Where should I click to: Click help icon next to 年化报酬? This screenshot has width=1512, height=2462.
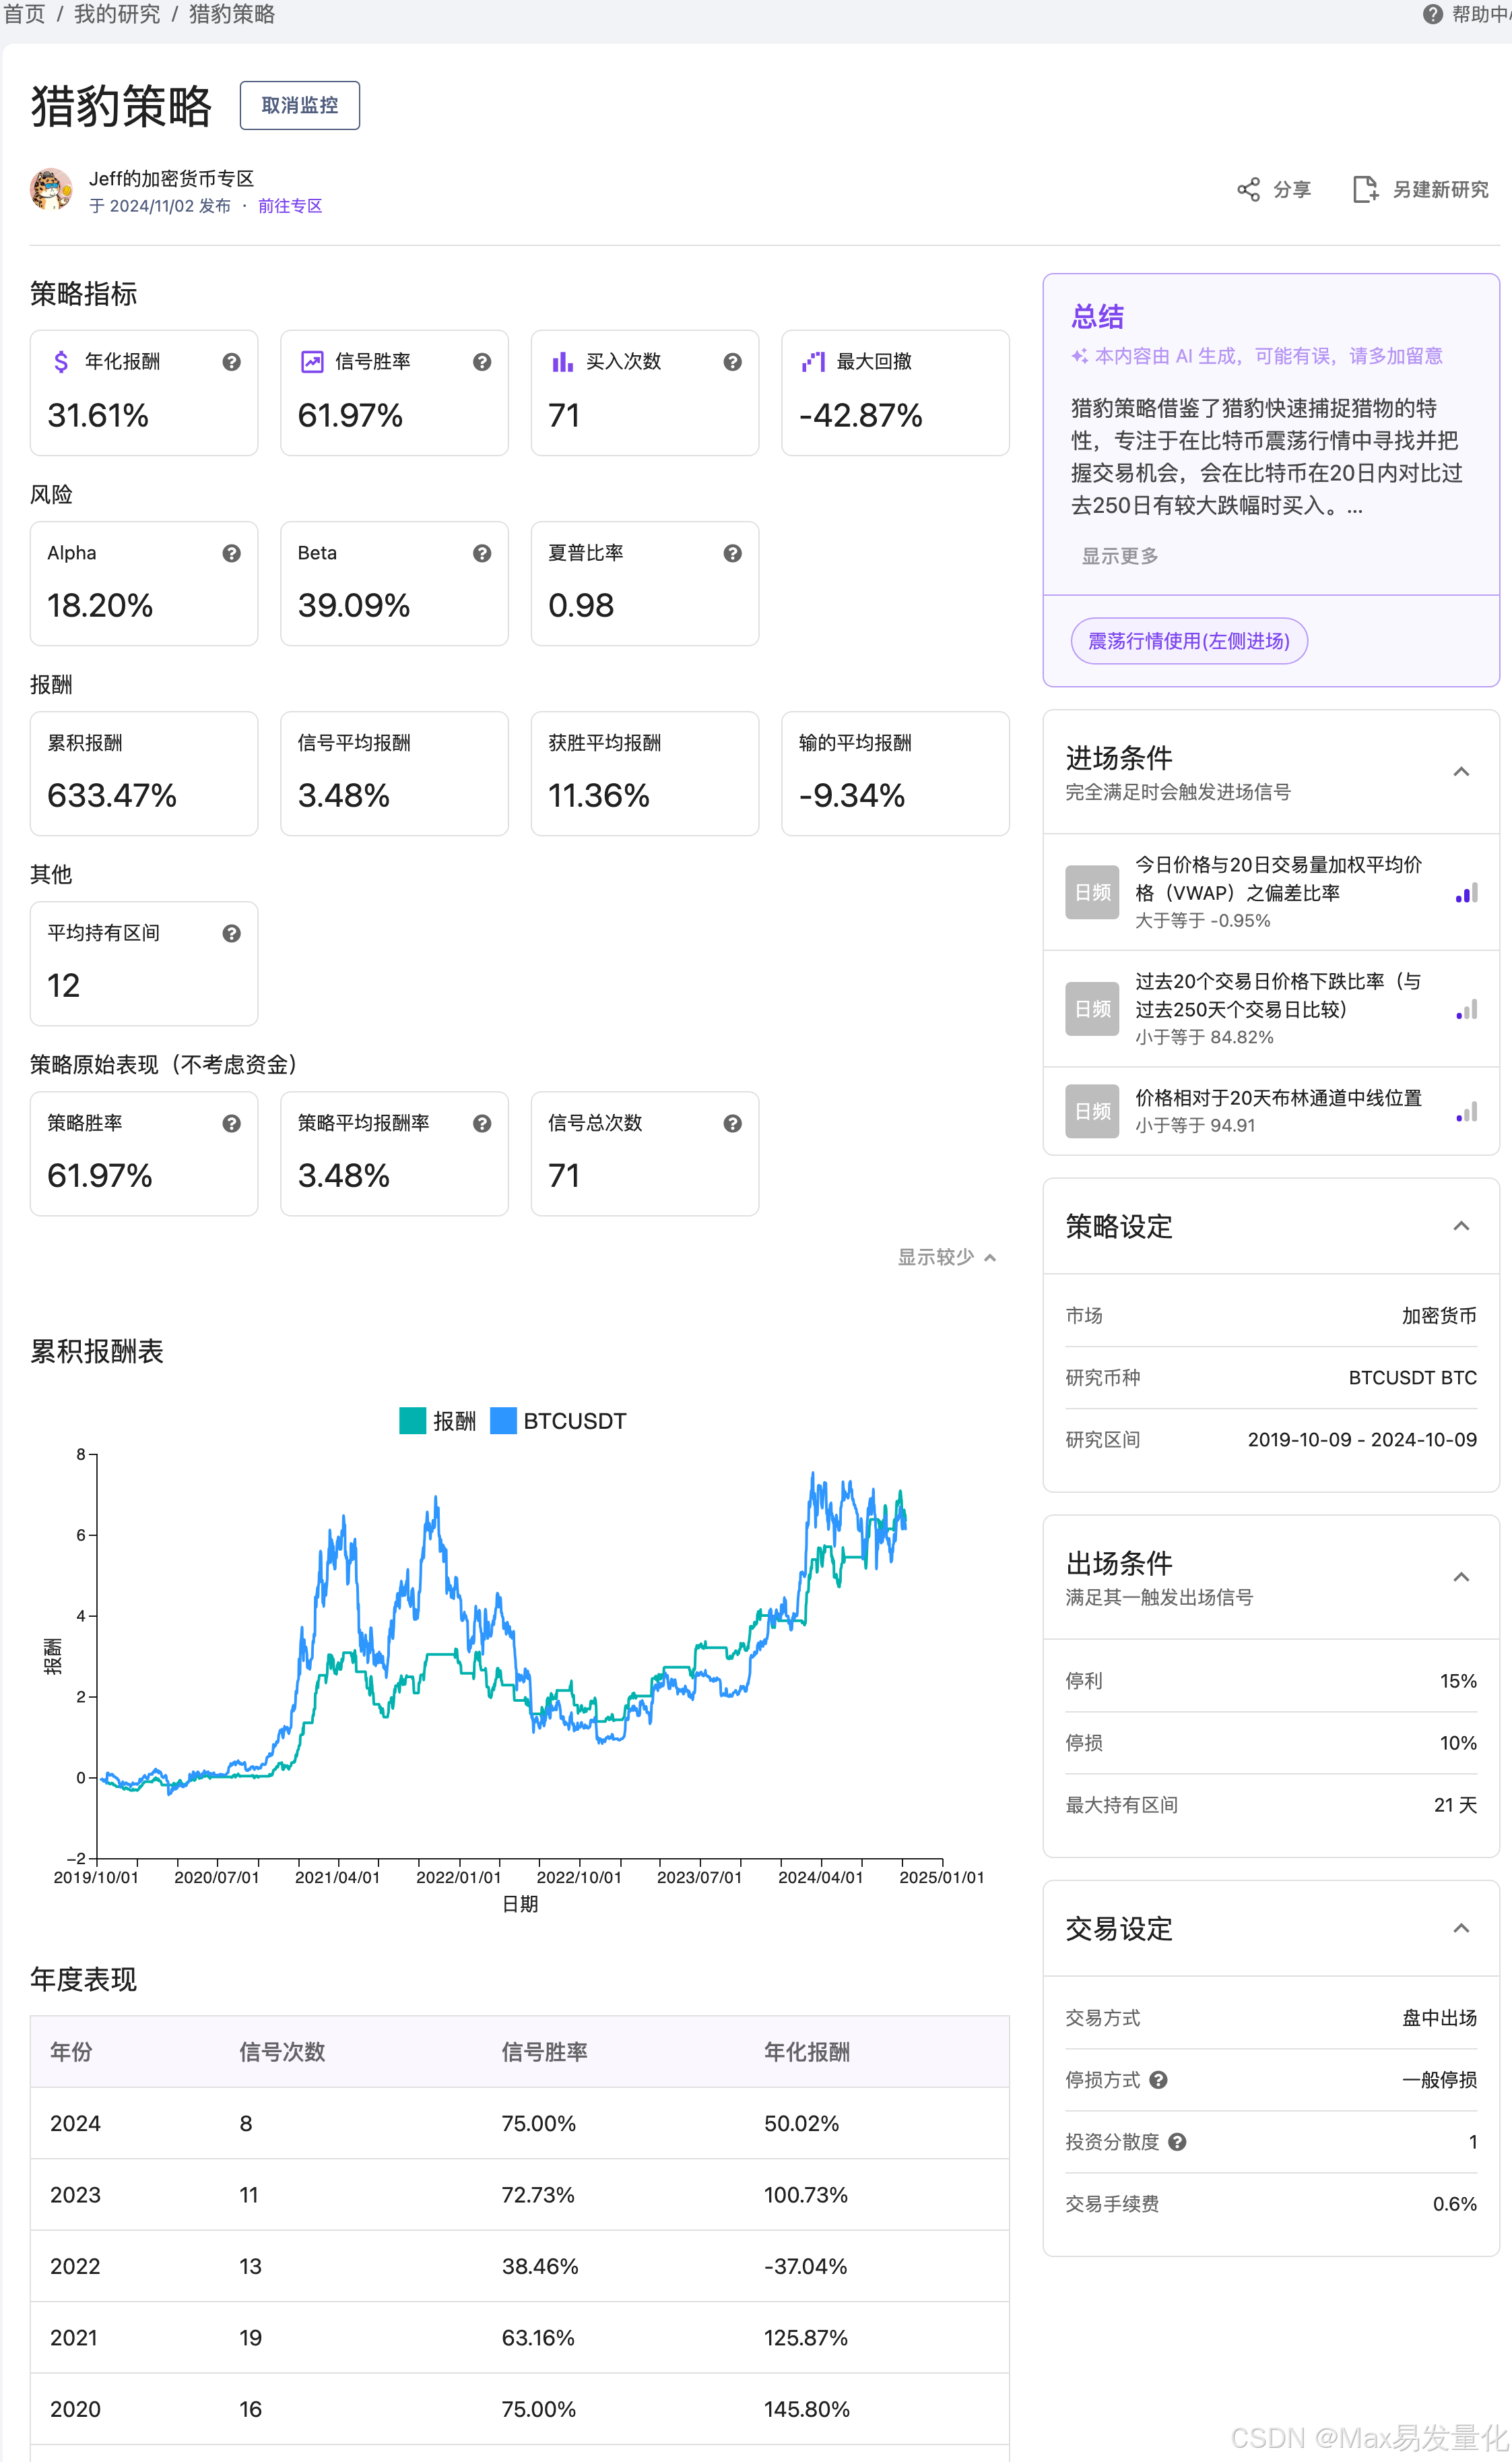[x=231, y=362]
